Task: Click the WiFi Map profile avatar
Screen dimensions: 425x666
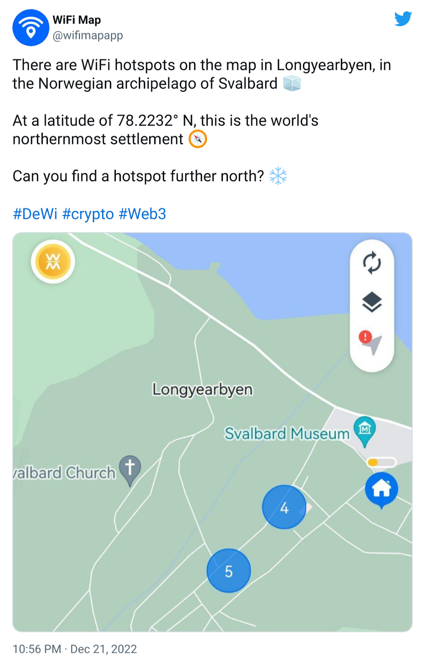Action: [31, 27]
